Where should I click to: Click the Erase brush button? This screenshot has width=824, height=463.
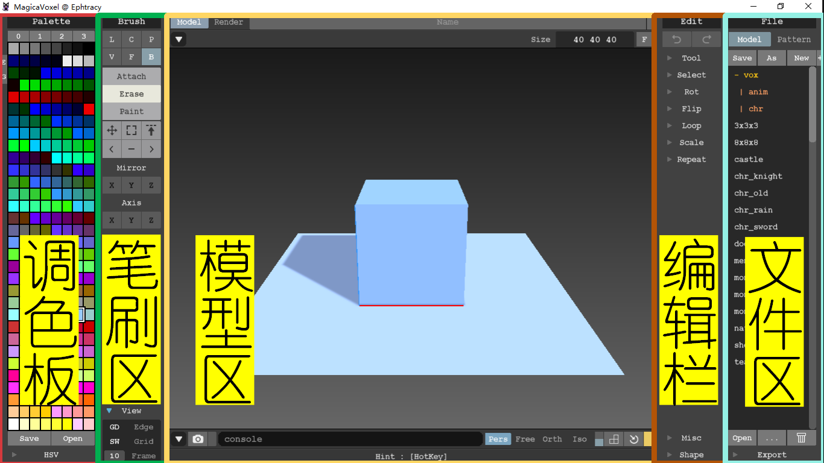point(131,94)
